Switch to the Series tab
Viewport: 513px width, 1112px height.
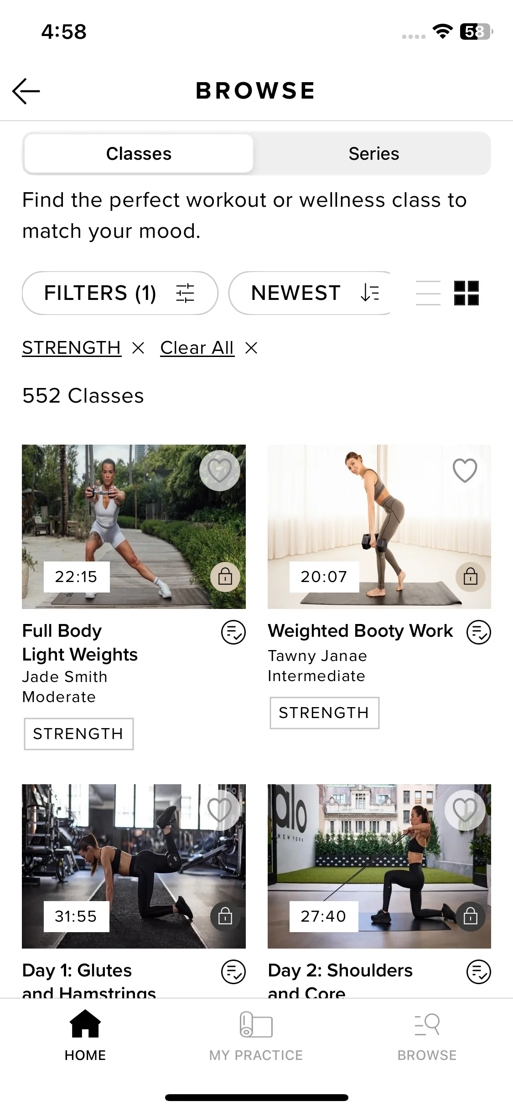tap(373, 154)
